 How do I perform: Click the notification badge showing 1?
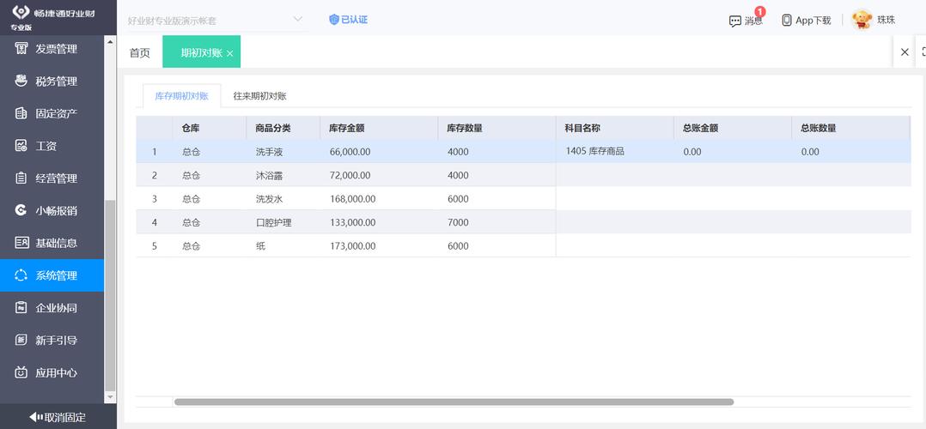click(760, 11)
